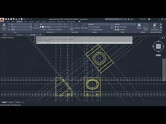Click the Save icon in quick access toolbar
The width and height of the screenshot is (166, 124).
pos(11,19)
